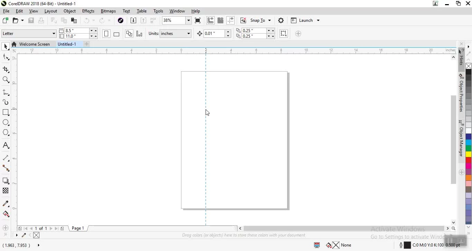Select the Page 1 tab
The image size is (472, 251).
pos(78,228)
